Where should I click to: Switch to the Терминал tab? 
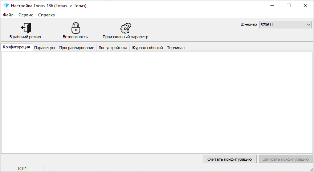(176, 48)
